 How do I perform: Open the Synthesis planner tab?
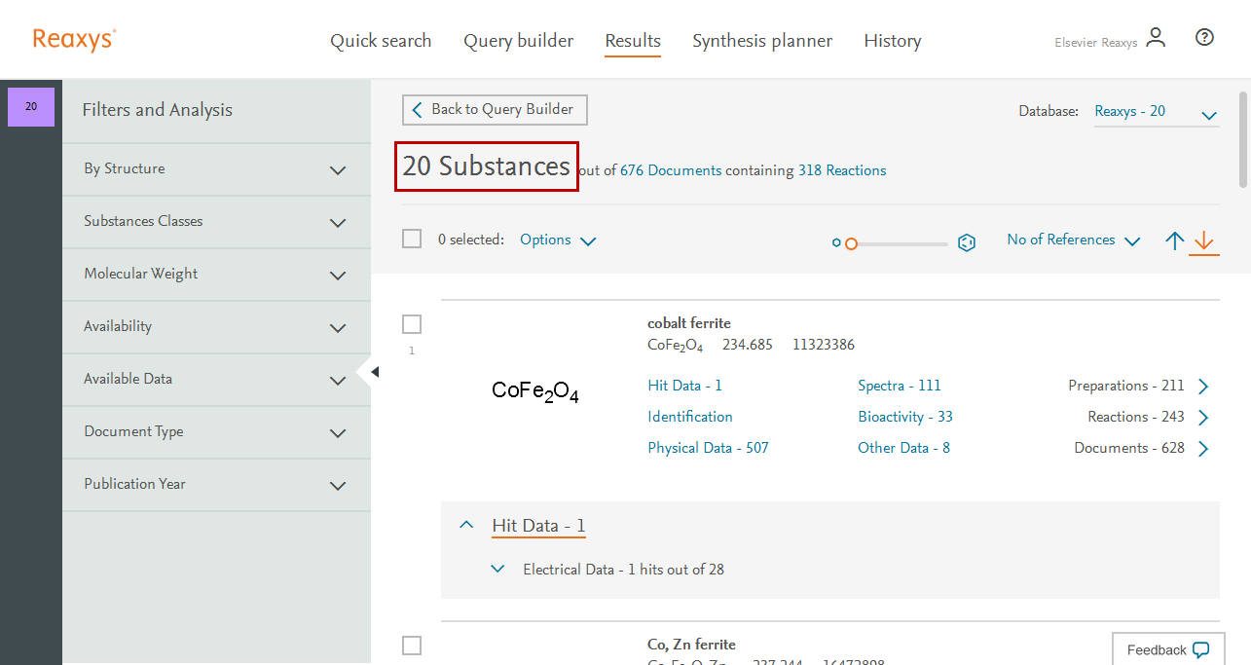[761, 41]
